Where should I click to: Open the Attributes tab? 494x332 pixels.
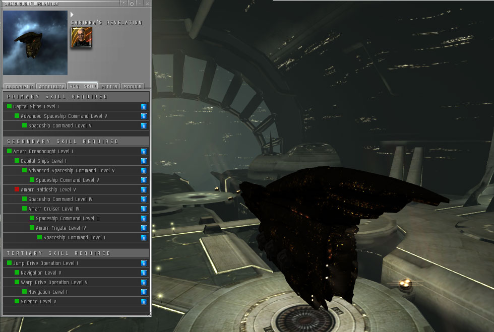tap(51, 86)
